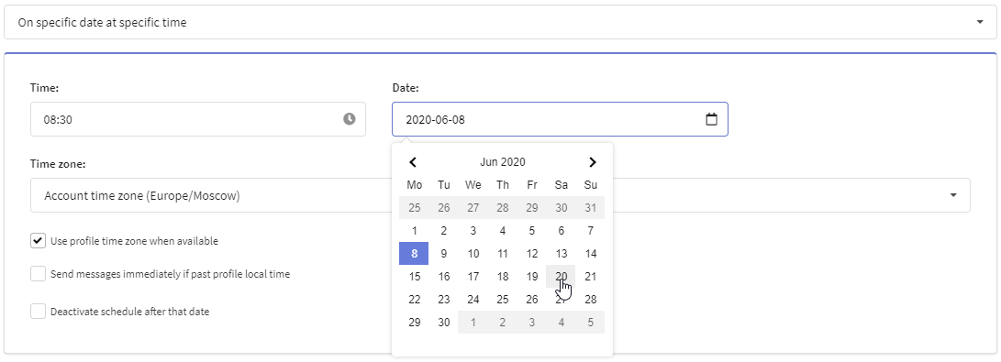Image resolution: width=1001 pixels, height=362 pixels.
Task: Click the clock icon in Time field
Action: [350, 119]
